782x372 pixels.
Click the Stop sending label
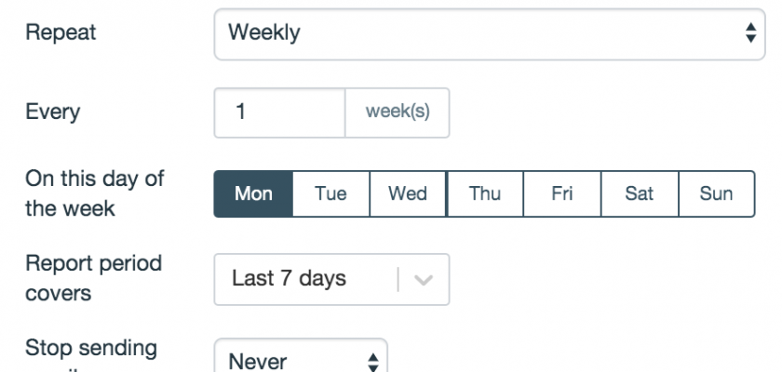click(90, 350)
